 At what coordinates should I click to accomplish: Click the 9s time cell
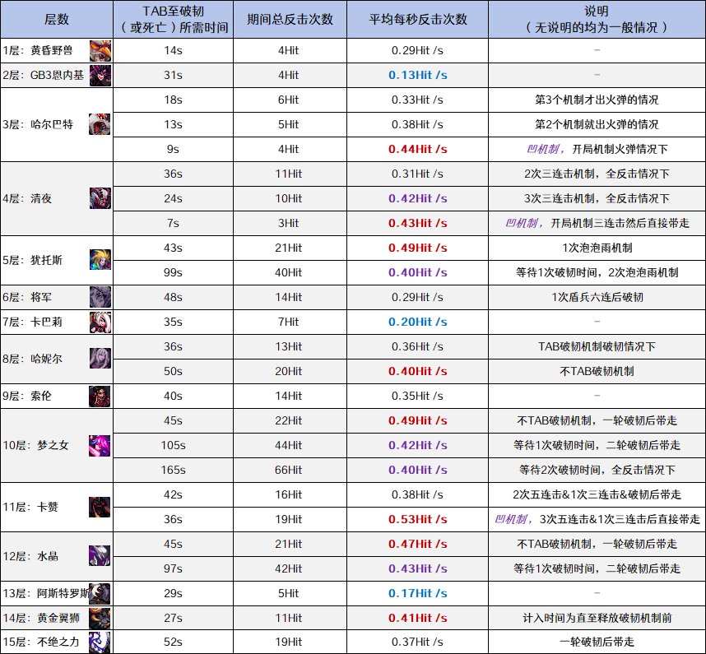click(174, 150)
